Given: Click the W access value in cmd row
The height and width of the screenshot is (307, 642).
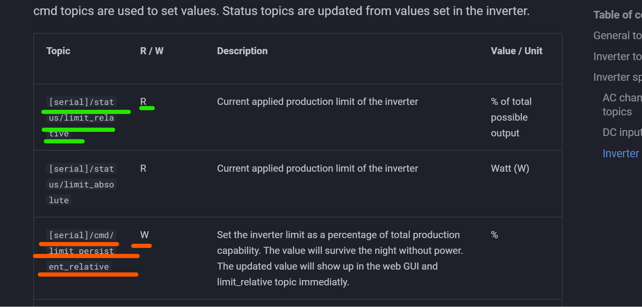Looking at the screenshot, I should 144,235.
